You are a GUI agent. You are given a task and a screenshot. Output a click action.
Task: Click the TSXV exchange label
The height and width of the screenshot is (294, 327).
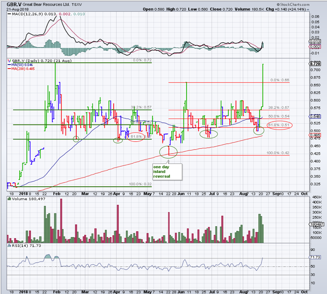77,4
